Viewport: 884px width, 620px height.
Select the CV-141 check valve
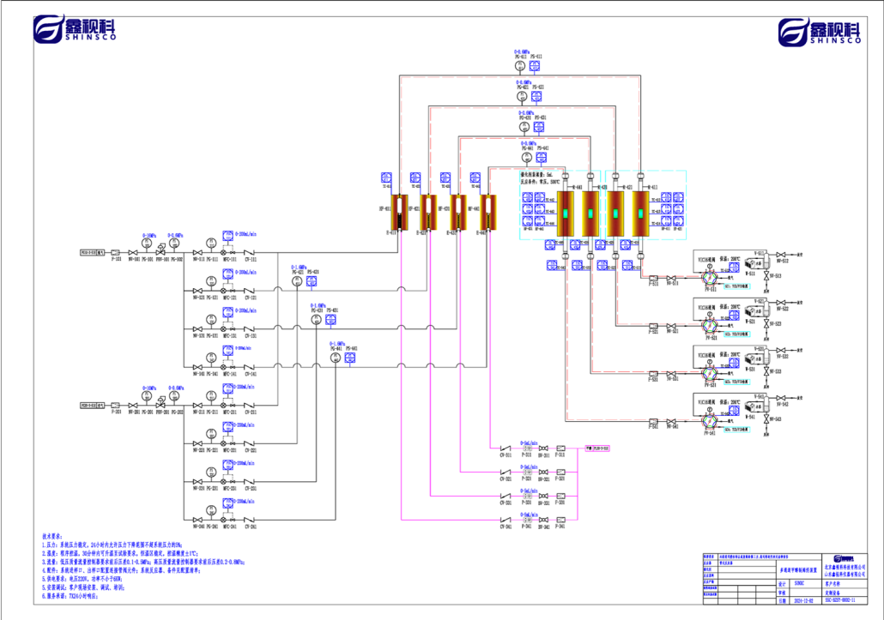[251, 367]
